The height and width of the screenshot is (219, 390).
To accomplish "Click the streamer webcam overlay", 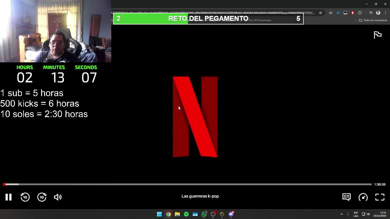I will [x=55, y=31].
